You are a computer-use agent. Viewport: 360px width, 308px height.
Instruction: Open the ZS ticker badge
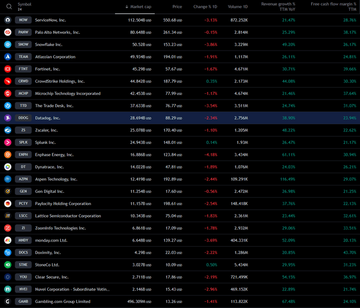point(23,130)
